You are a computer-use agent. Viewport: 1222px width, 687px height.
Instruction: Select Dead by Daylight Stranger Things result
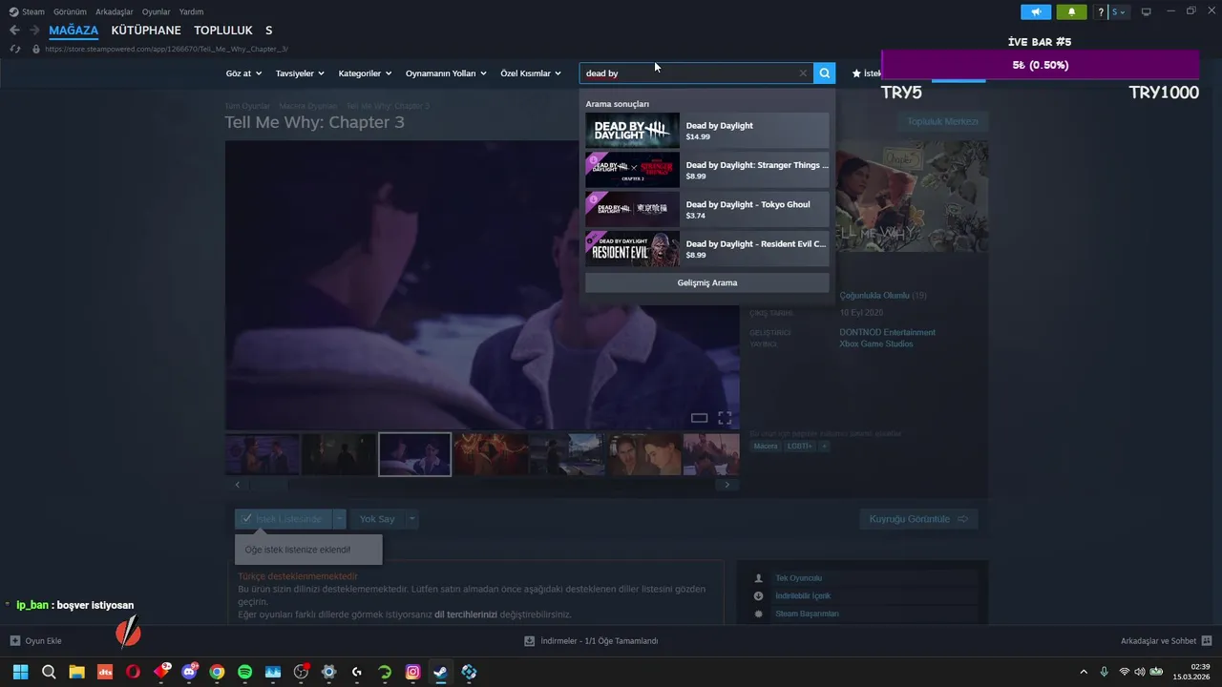click(706, 170)
